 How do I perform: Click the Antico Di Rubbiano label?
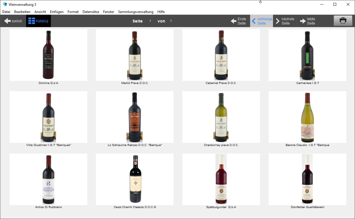tap(48, 207)
